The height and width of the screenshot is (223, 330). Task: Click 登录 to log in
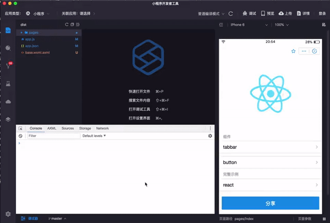[322, 13]
